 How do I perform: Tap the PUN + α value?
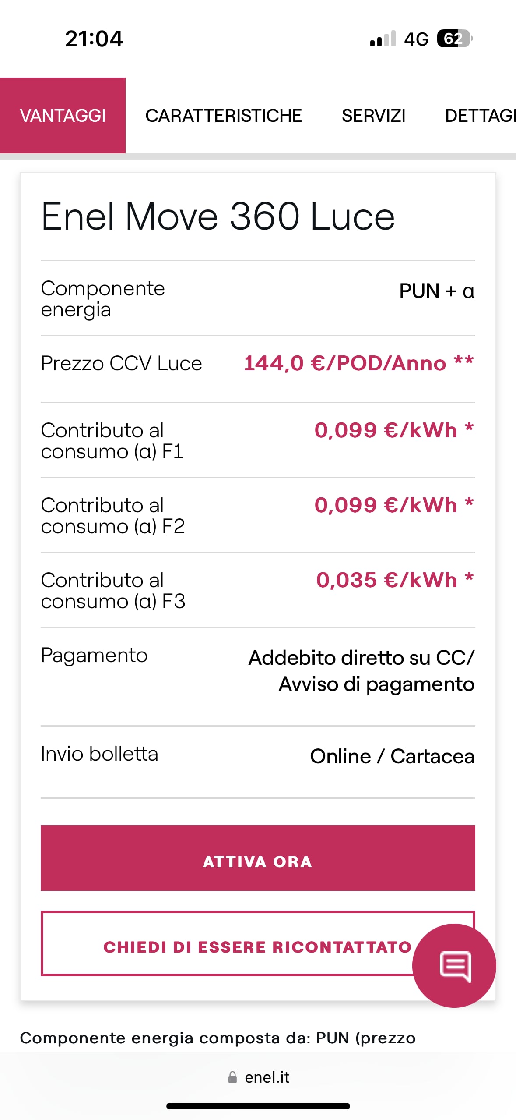[x=436, y=291]
